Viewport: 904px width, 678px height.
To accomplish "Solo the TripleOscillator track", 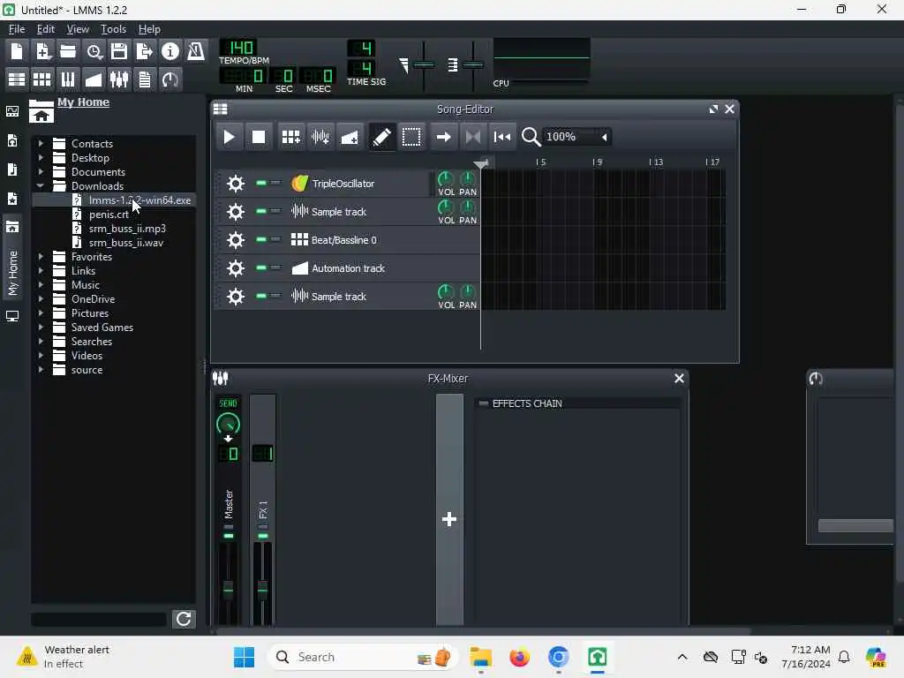I will 275,183.
